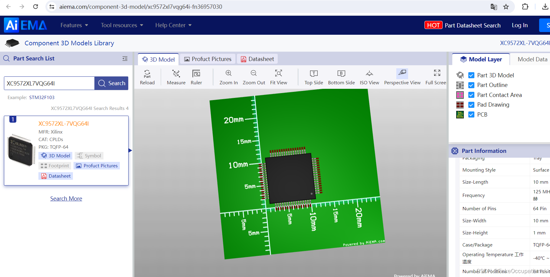Image resolution: width=550 pixels, height=277 pixels.
Task: Collapse the Part Search List panel icon
Action: tap(125, 59)
